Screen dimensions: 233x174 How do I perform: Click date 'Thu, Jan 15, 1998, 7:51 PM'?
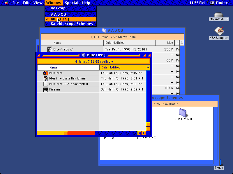pos(122,78)
